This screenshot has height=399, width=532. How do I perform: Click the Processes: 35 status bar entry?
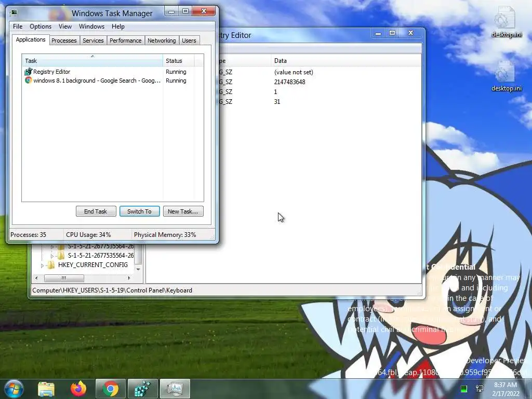(28, 235)
